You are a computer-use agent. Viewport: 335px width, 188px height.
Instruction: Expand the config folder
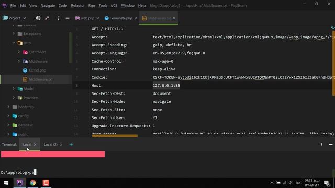[8, 116]
